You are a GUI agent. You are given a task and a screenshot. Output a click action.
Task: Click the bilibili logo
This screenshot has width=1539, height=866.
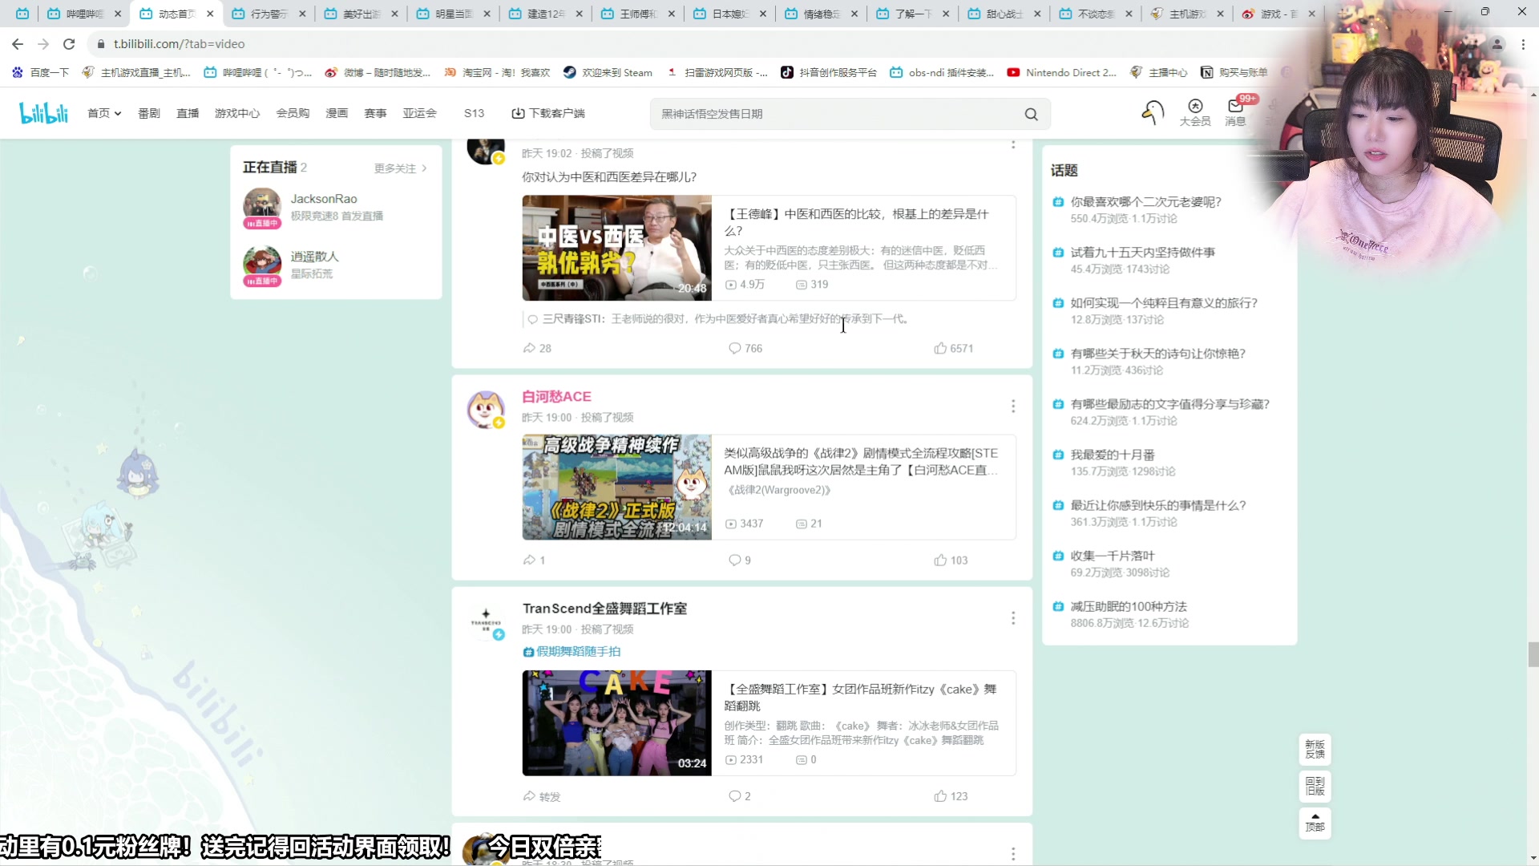(x=43, y=112)
